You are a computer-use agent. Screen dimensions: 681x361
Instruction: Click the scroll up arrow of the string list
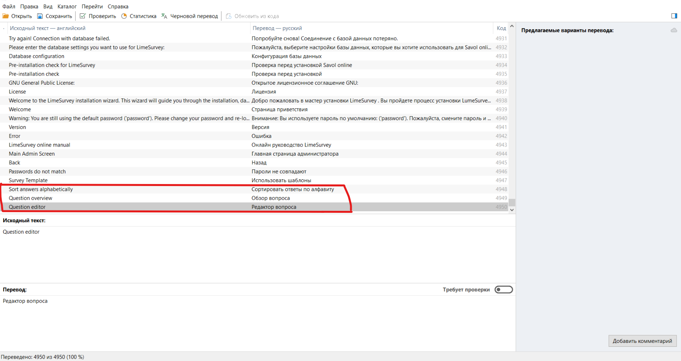pyautogui.click(x=512, y=26)
